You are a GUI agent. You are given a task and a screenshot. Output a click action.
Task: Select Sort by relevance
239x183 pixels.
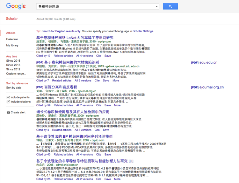coord(17,83)
